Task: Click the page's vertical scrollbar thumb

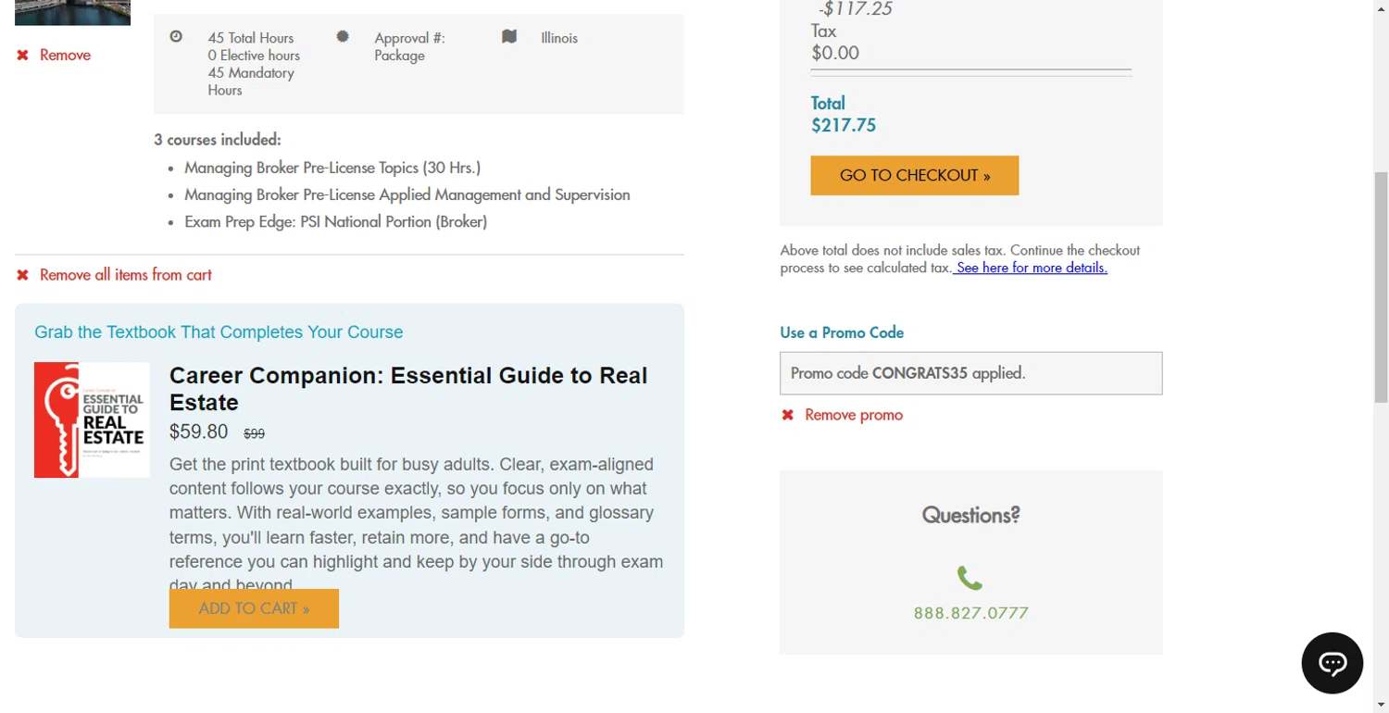Action: pos(1381,287)
